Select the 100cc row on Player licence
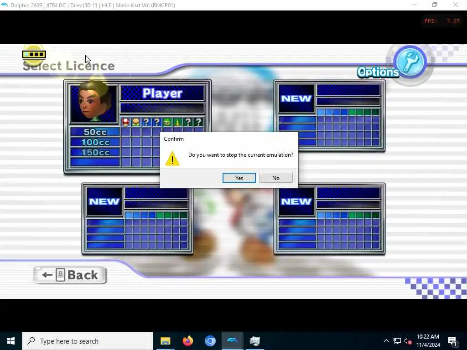 point(95,142)
